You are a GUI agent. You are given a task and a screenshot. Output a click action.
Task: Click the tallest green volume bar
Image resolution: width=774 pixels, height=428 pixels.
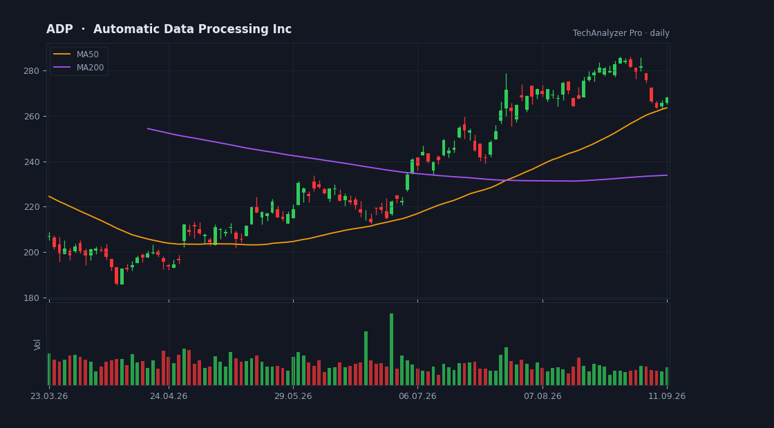(x=391, y=349)
